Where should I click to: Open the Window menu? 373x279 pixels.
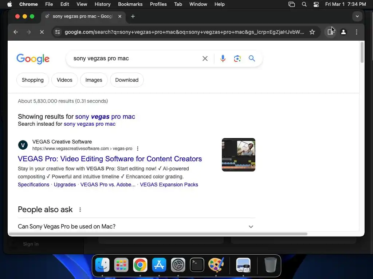tap(198, 4)
